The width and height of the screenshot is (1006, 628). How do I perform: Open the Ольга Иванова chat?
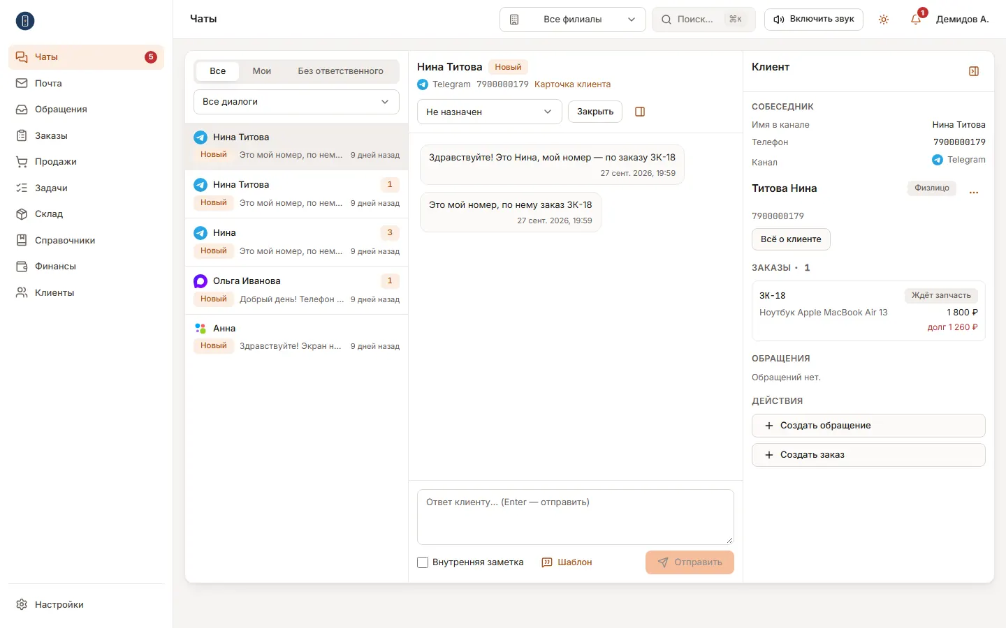[x=296, y=290]
